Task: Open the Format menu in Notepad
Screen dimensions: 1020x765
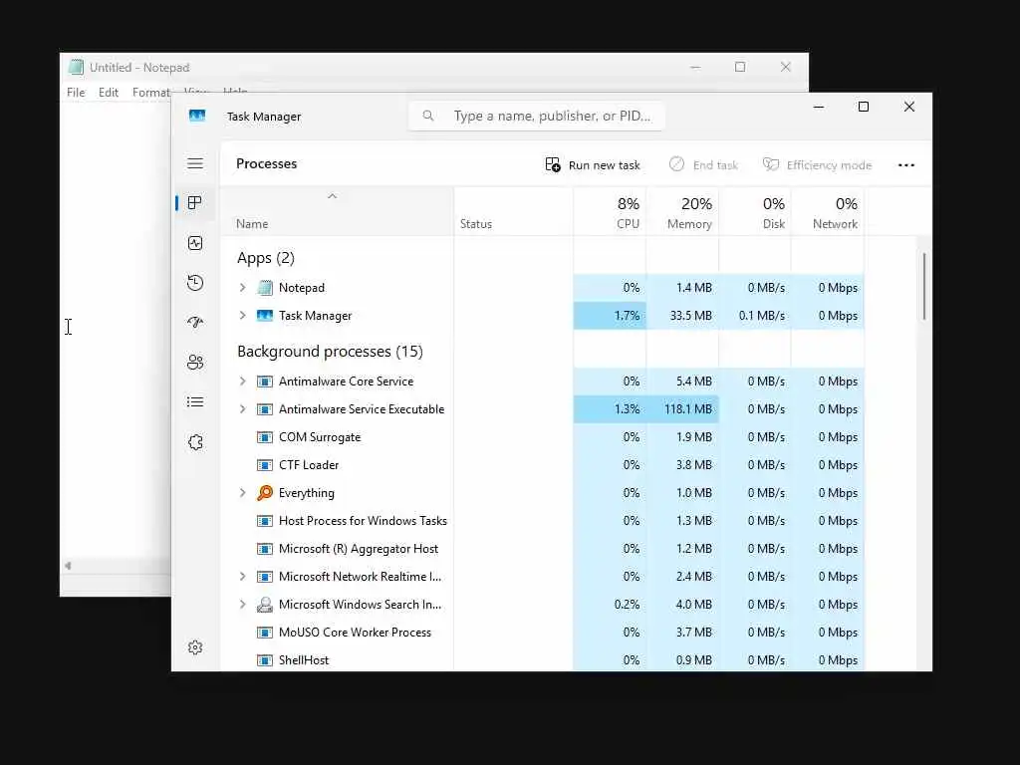Action: pyautogui.click(x=151, y=93)
